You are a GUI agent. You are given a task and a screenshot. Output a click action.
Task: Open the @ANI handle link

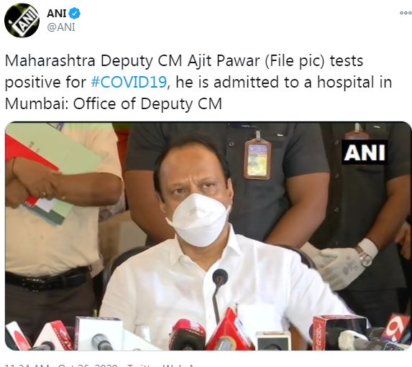pyautogui.click(x=61, y=27)
